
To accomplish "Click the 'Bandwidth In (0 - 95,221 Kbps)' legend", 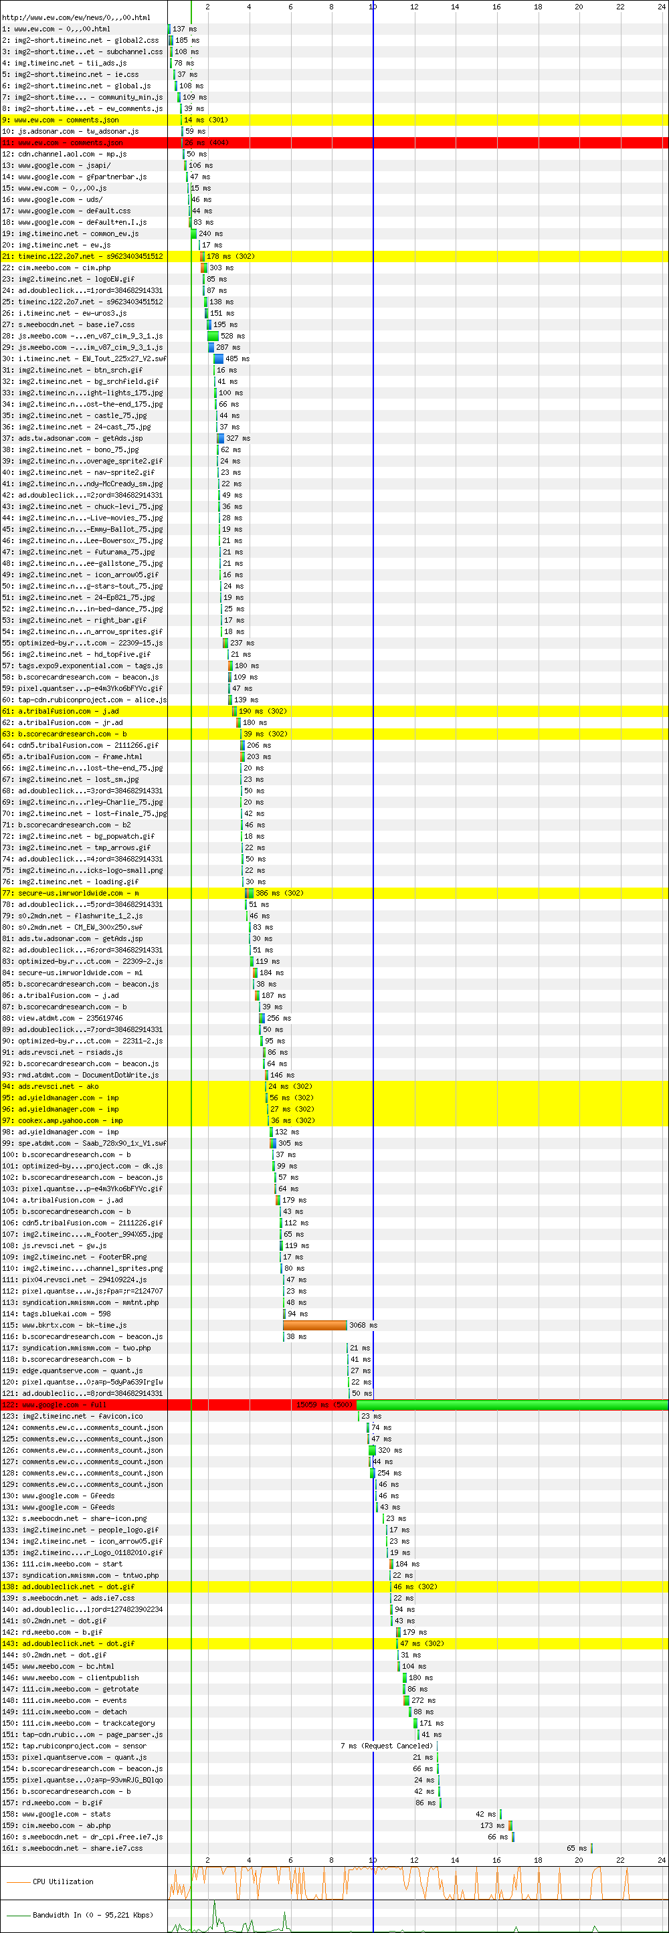I will click(92, 1915).
